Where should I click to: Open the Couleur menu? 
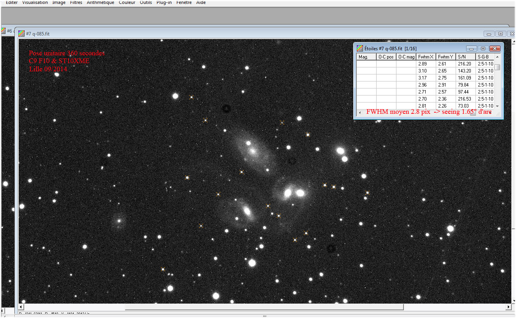pos(127,2)
